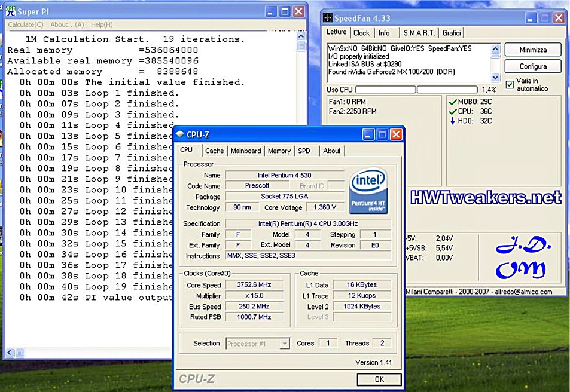Screen dimensions: 570x392
Task: Open the Processor #1 selection dropdown
Action: pos(258,344)
